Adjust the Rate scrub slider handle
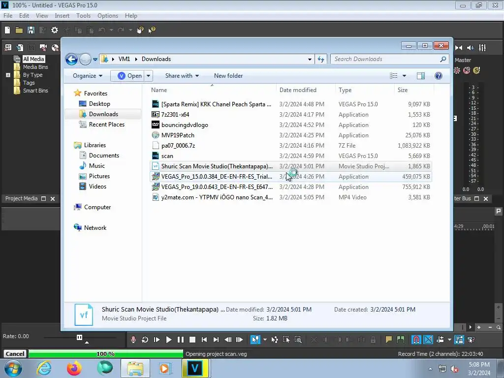This screenshot has width=504, height=378. click(x=79, y=337)
